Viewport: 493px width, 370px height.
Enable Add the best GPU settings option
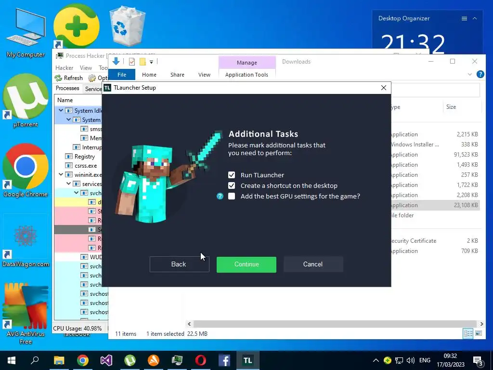(232, 197)
